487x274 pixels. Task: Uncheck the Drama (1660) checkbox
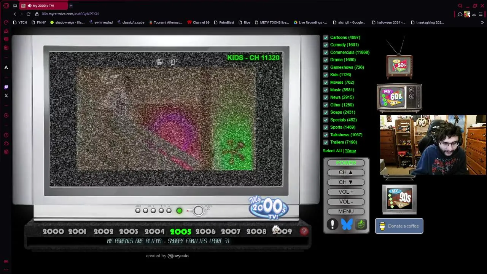(326, 60)
